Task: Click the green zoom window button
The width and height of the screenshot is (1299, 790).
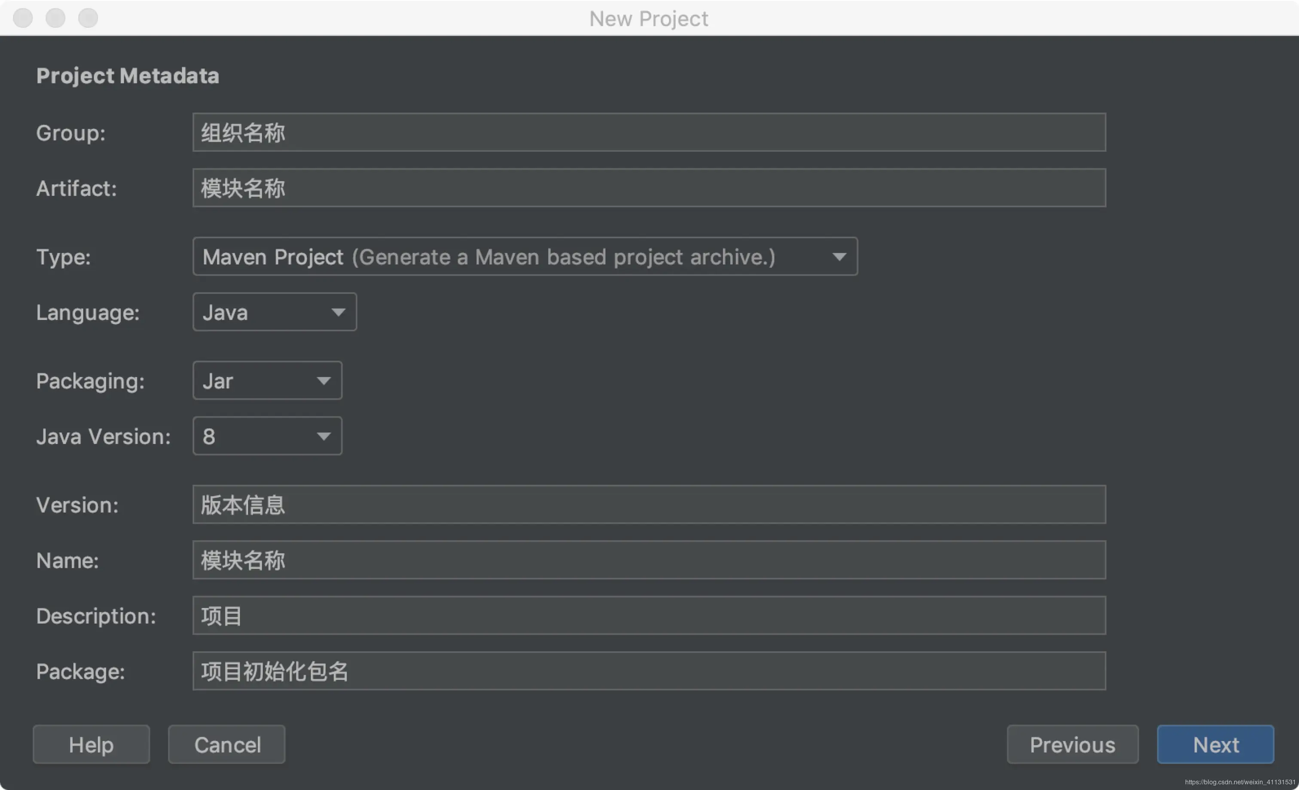Action: point(88,18)
